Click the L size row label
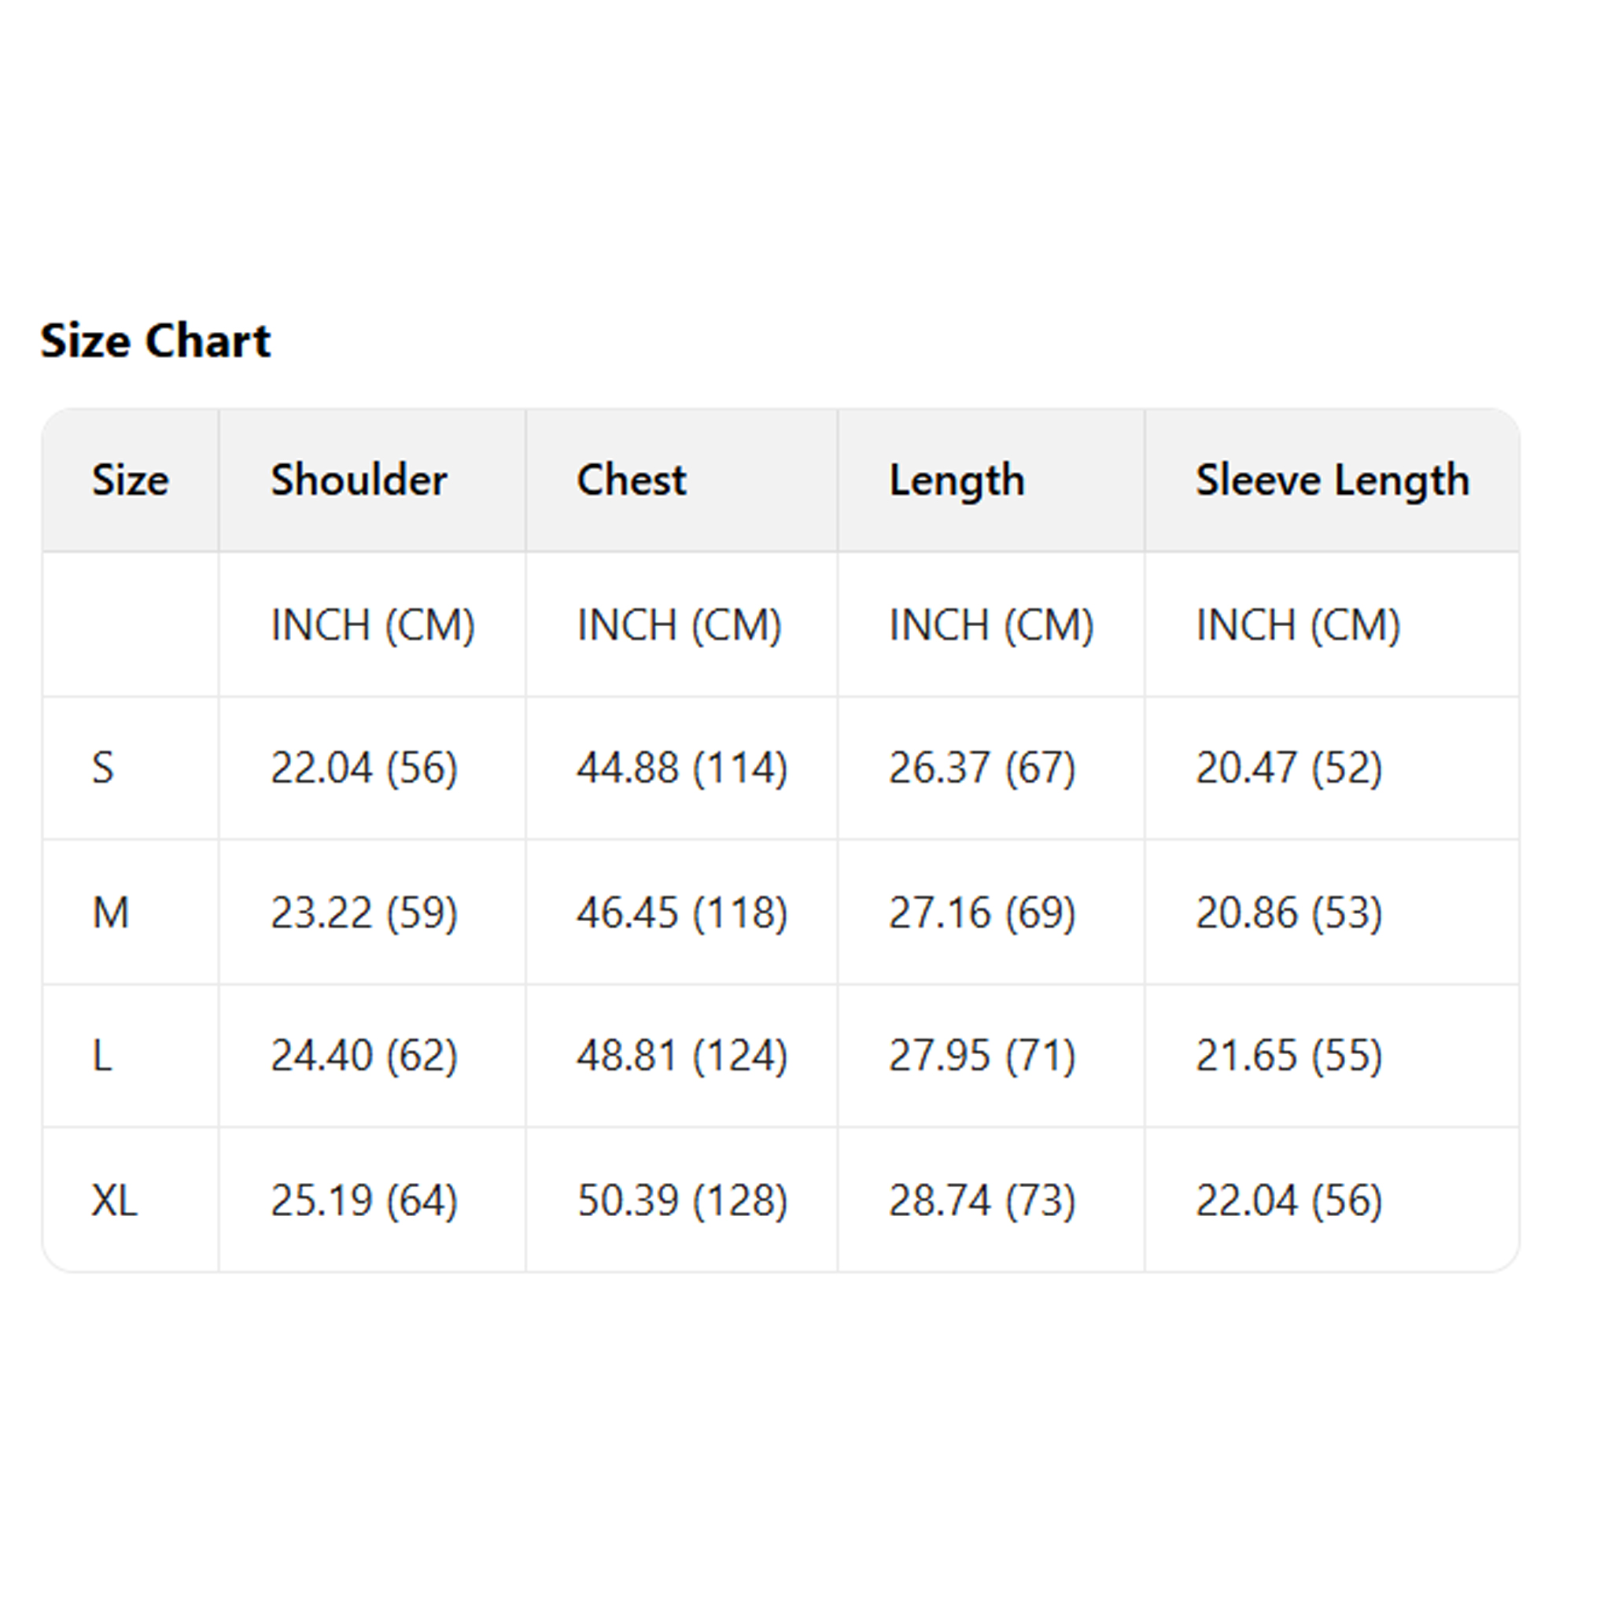Viewport: 1611px width, 1611px height. 101,1056
